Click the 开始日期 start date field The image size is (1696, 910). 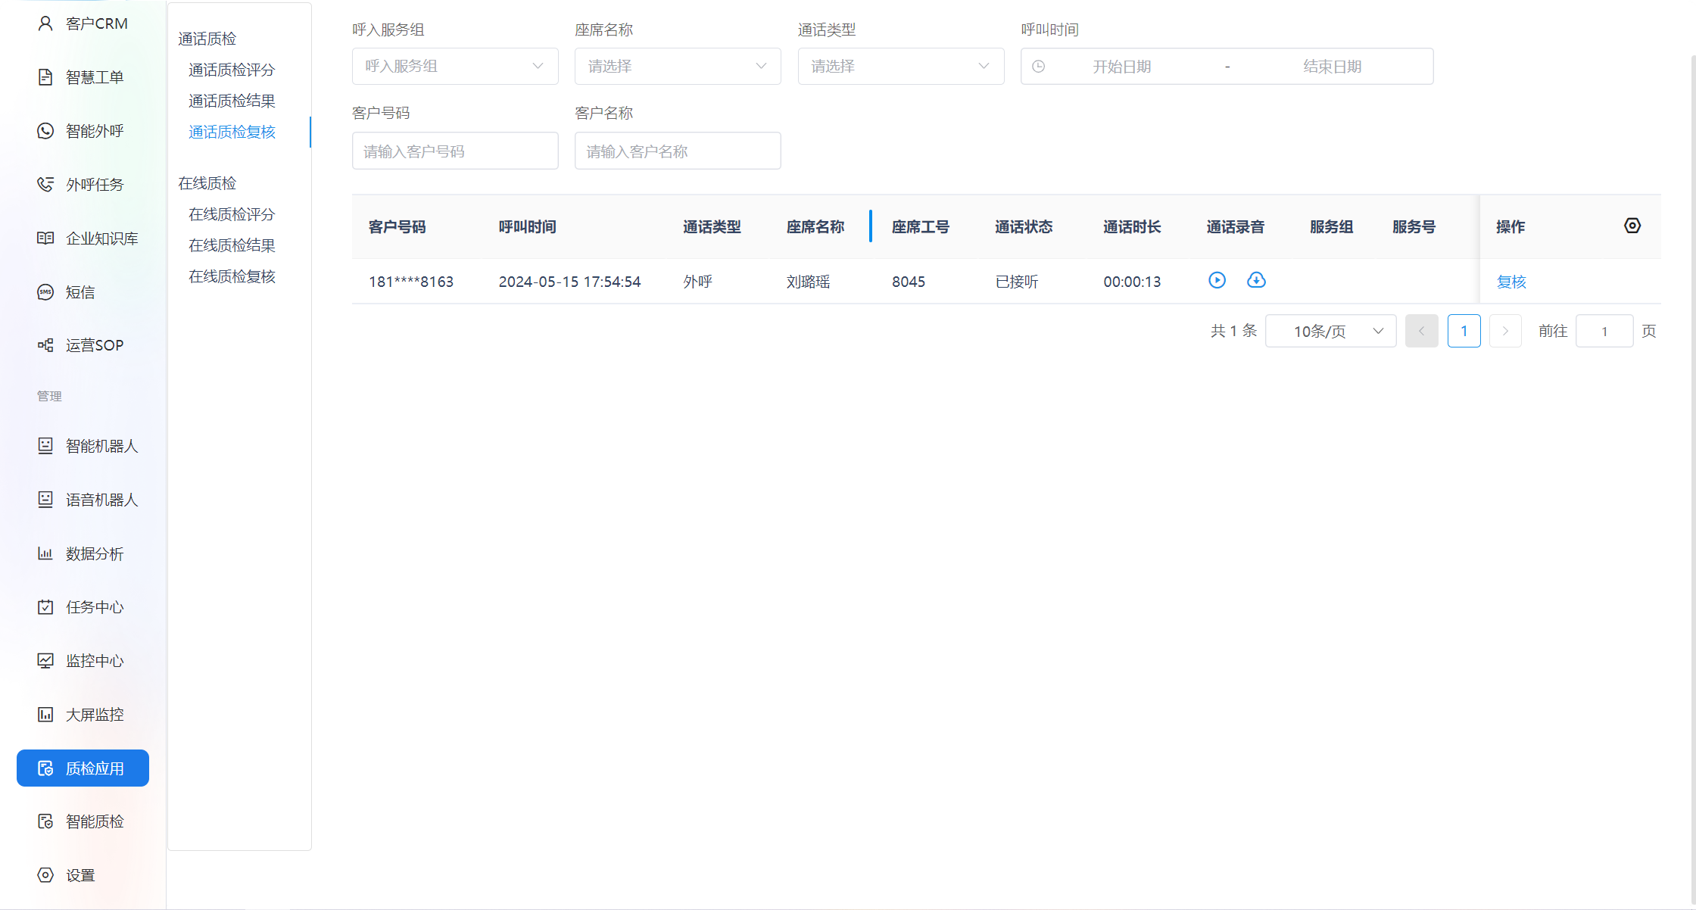[x=1121, y=67]
